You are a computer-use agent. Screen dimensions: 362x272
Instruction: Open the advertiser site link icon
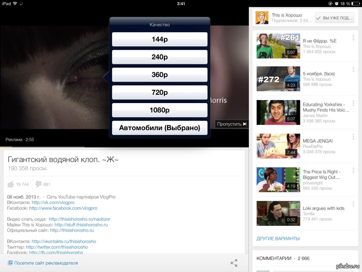tap(10, 263)
